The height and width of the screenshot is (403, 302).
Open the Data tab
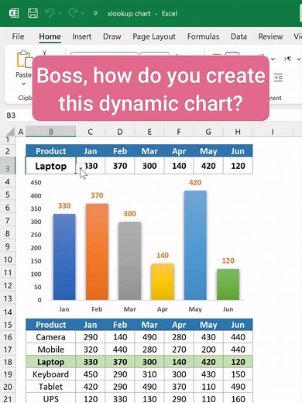(239, 36)
